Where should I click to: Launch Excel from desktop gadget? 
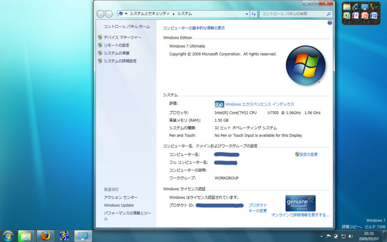pyautogui.click(x=347, y=16)
